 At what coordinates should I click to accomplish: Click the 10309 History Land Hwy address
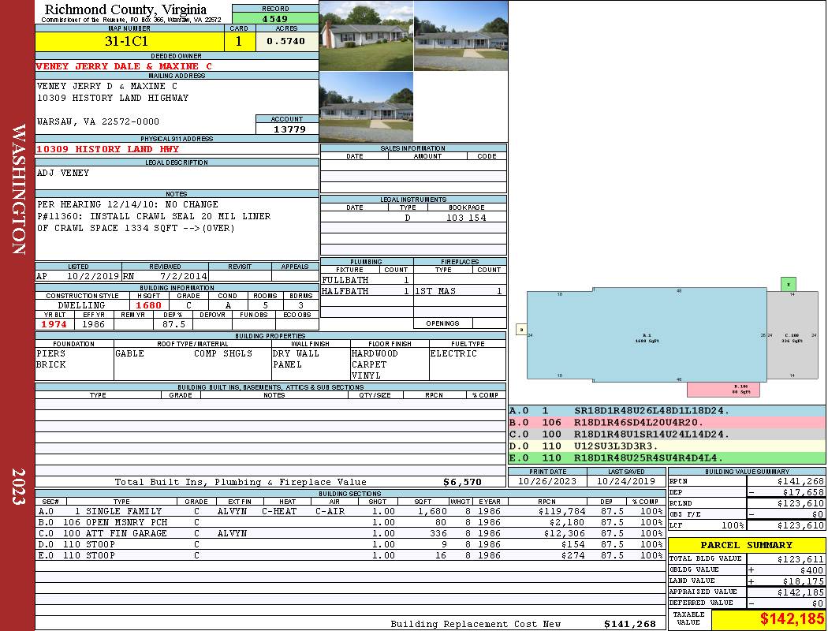tap(108, 149)
